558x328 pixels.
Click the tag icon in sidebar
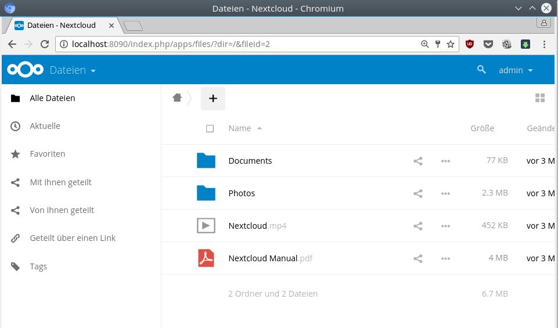point(15,266)
